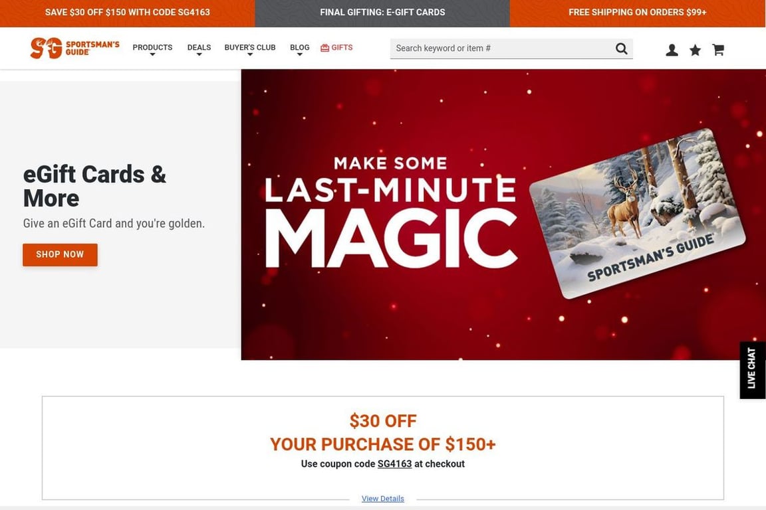Open the shopping cart icon

tap(718, 50)
